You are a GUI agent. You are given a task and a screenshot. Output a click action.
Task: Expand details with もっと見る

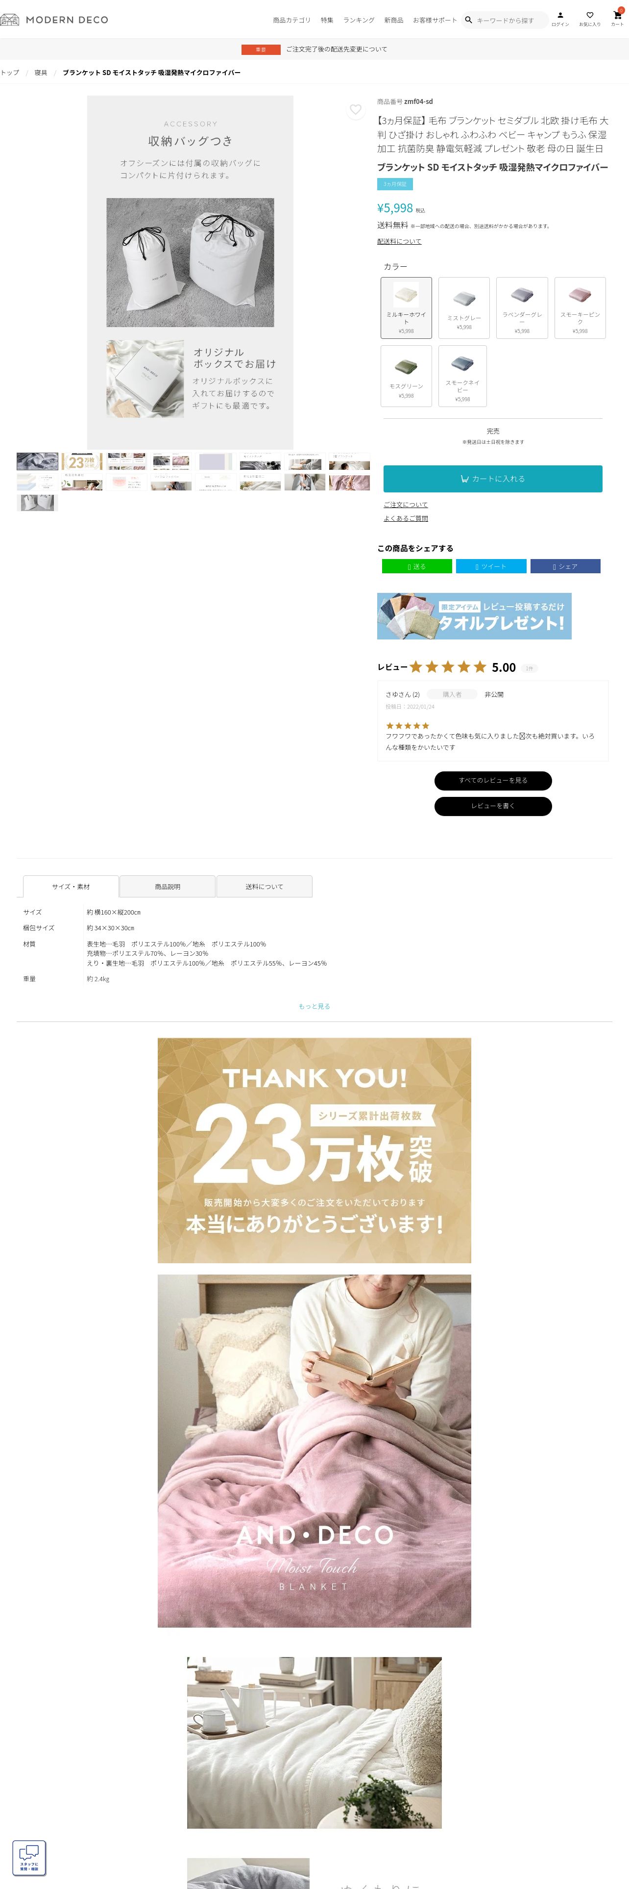(x=314, y=1006)
